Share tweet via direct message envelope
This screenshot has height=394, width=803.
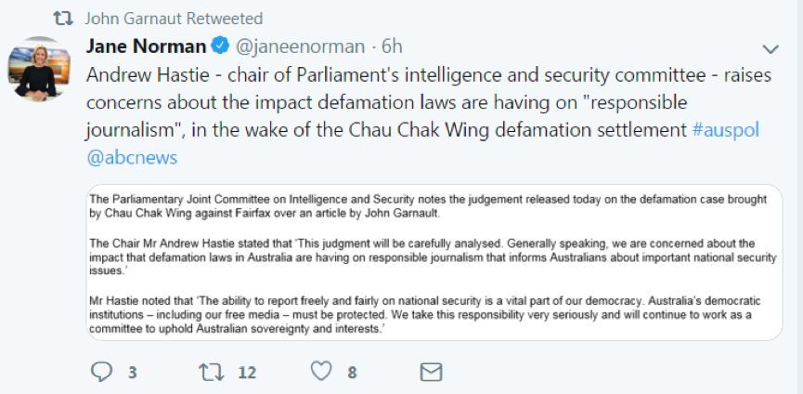[431, 373]
